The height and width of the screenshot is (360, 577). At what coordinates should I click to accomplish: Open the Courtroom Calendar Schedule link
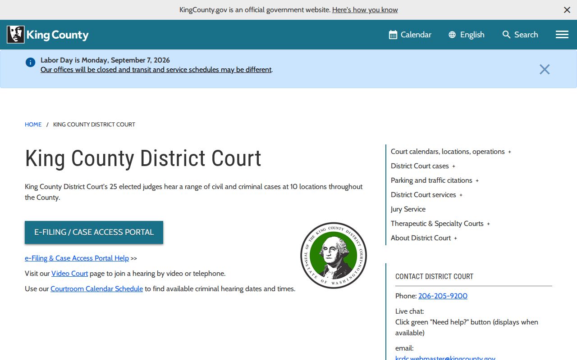point(96,289)
